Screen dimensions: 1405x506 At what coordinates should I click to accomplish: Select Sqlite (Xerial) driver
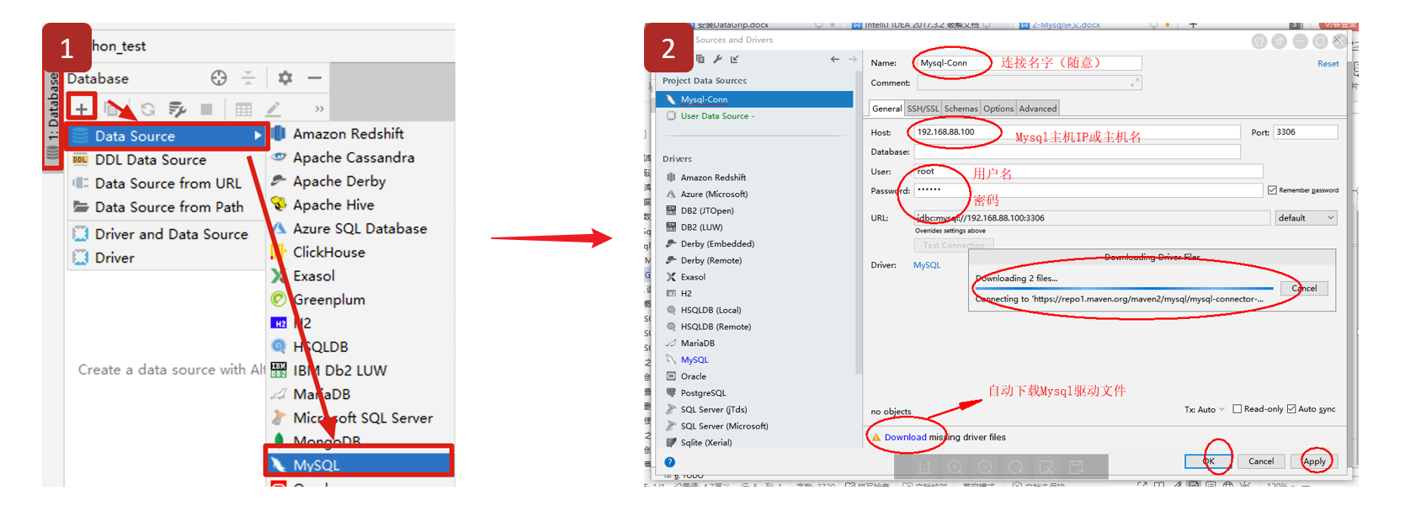coord(705,443)
